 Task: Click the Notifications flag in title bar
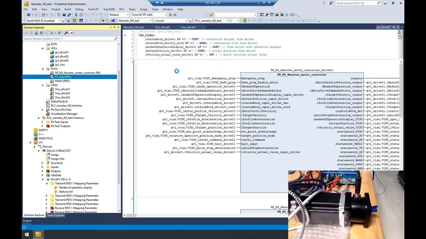(x=324, y=3)
